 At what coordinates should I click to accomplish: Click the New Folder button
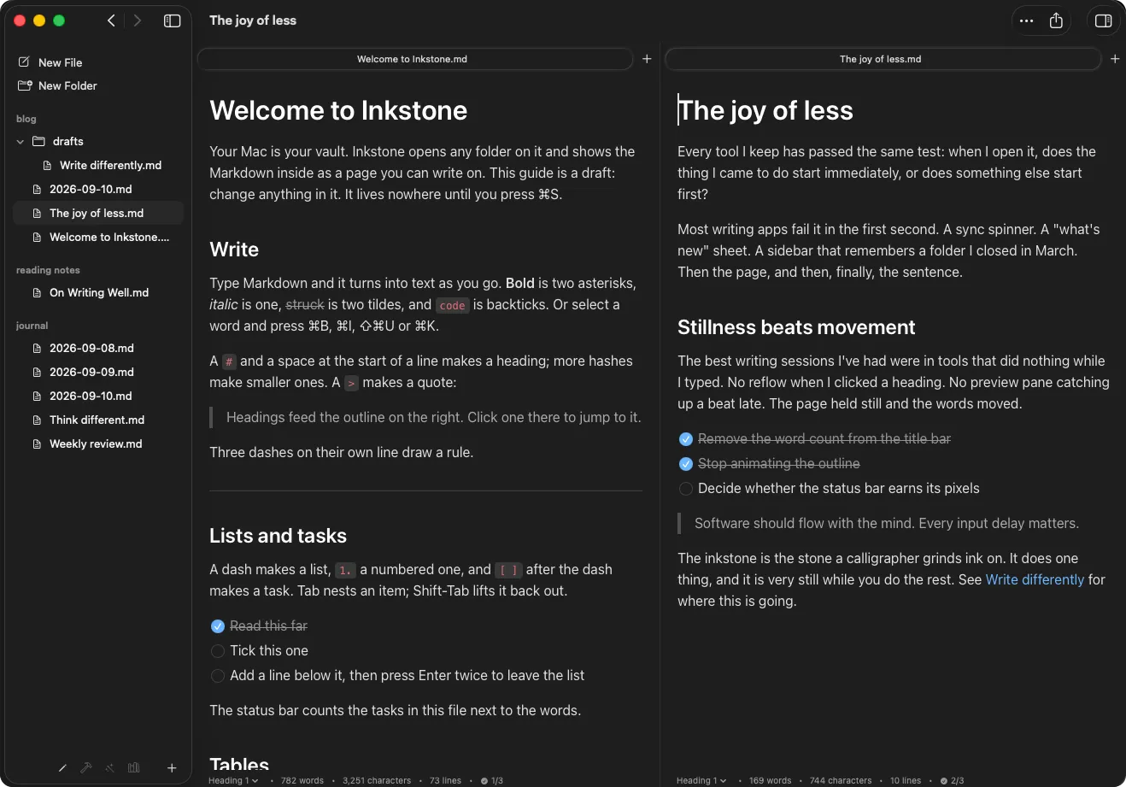tap(57, 85)
